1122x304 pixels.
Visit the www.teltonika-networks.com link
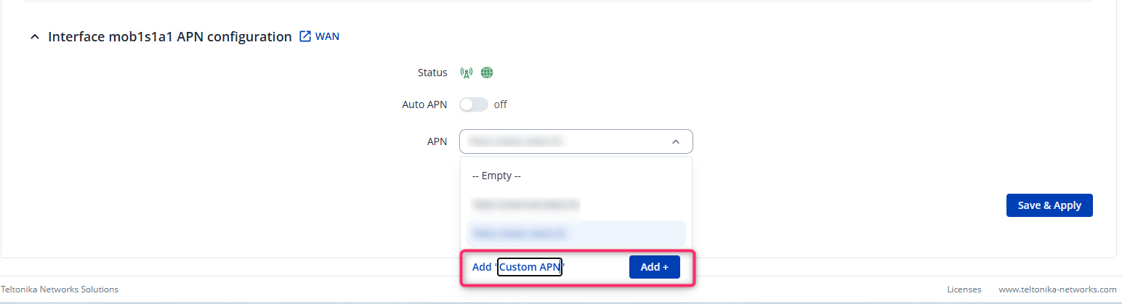tap(1057, 289)
